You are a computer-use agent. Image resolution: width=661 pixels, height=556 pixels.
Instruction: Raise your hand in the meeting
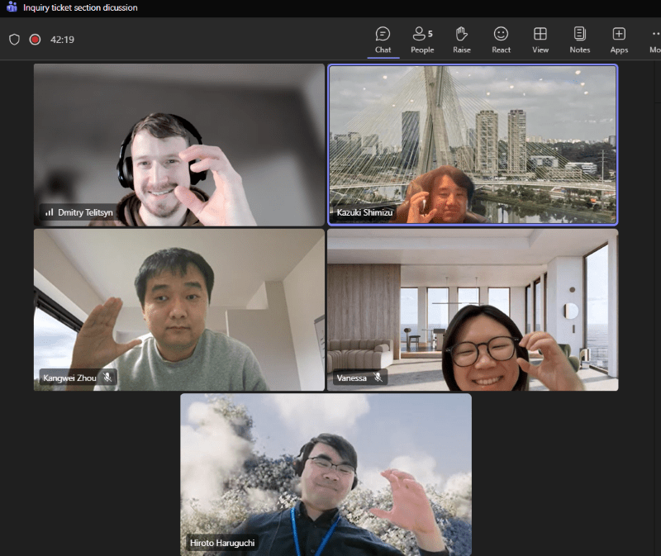(x=462, y=39)
